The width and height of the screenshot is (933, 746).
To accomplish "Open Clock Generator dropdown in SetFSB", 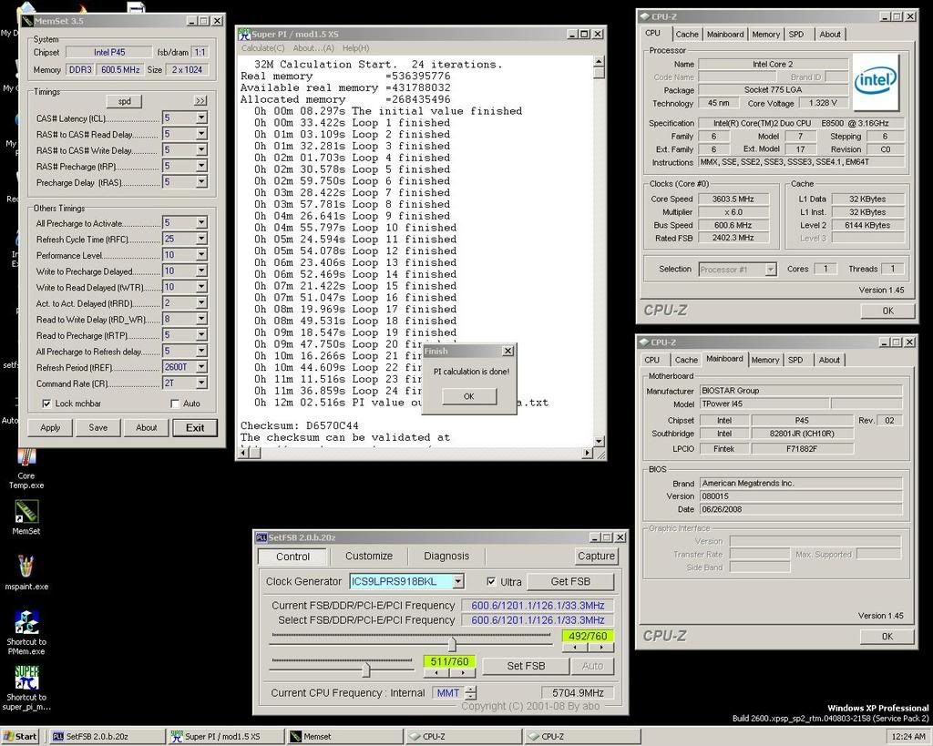I will (x=457, y=581).
